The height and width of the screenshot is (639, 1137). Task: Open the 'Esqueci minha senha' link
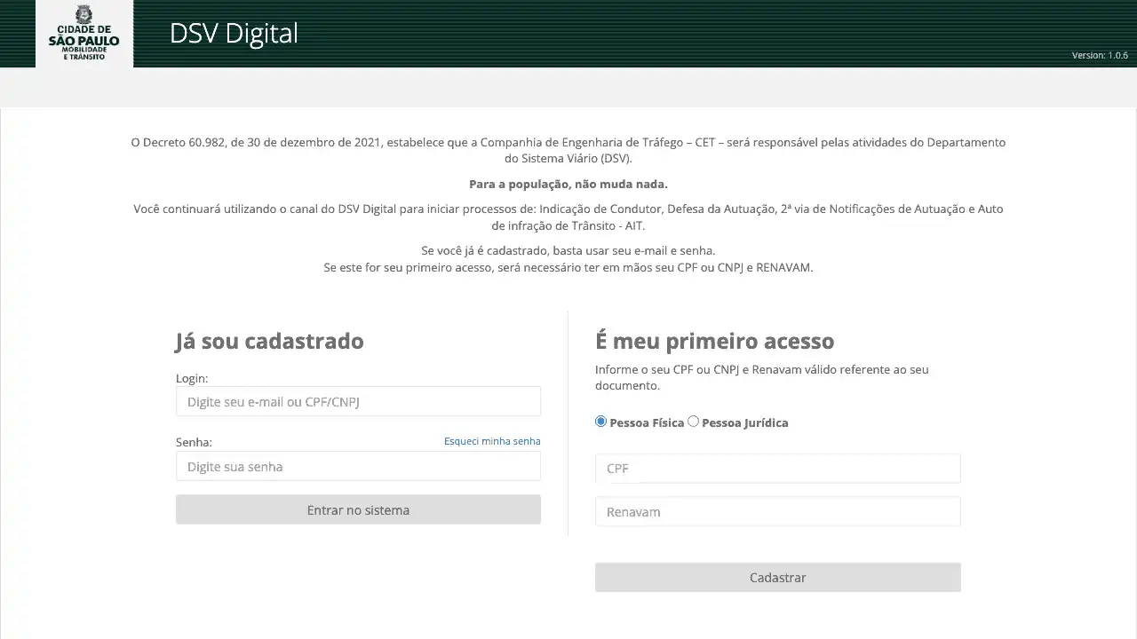click(492, 441)
